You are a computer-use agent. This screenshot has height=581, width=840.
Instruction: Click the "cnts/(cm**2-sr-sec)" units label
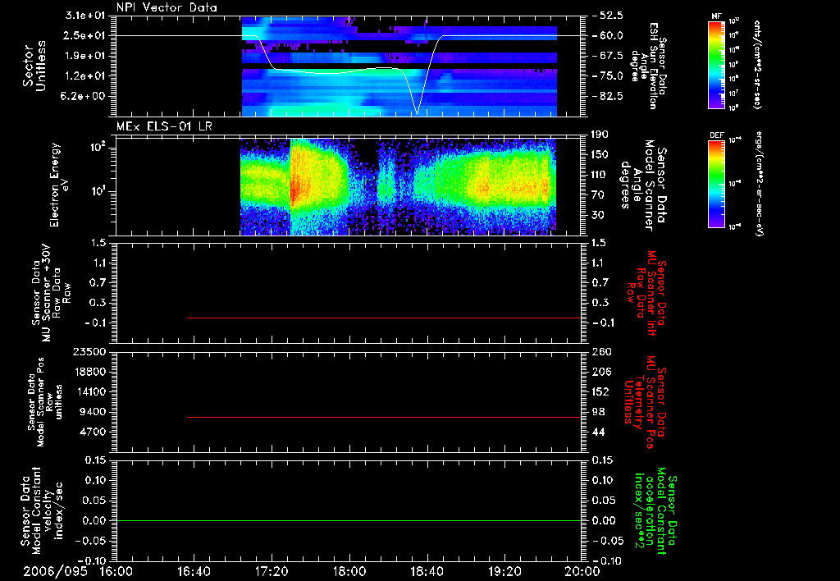point(756,65)
